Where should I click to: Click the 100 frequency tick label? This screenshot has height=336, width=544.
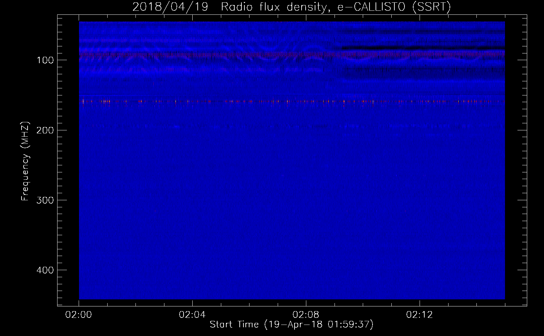point(45,60)
